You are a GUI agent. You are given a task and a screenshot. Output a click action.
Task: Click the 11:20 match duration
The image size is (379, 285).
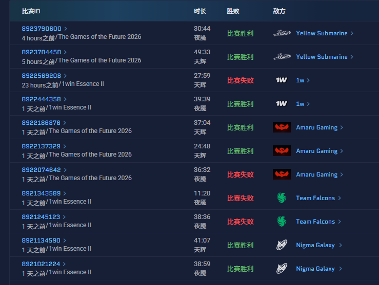pyautogui.click(x=202, y=193)
